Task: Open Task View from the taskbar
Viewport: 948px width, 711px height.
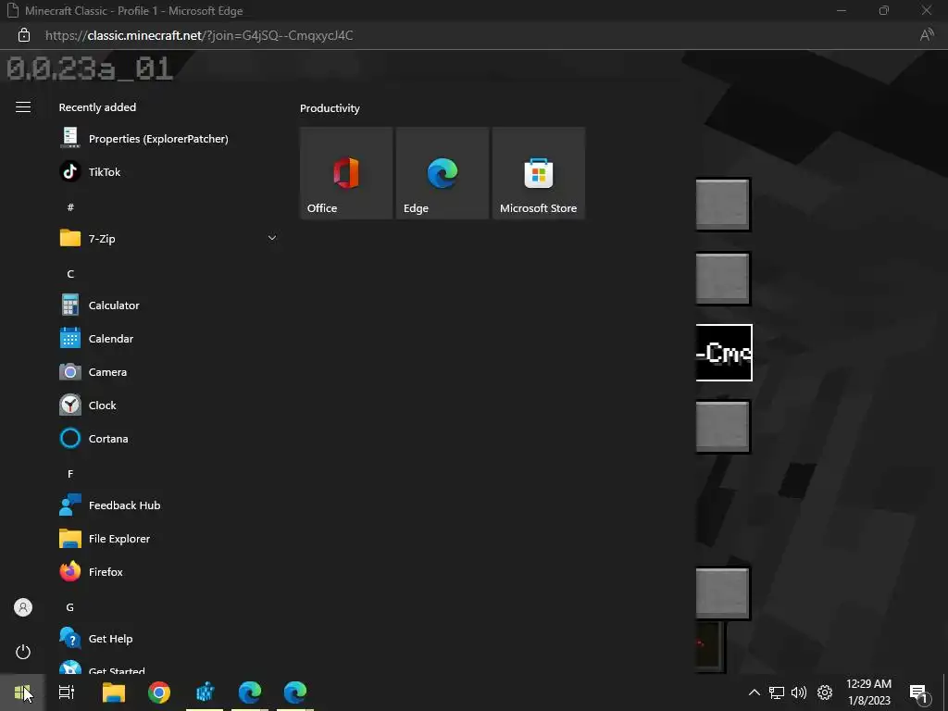Action: pyautogui.click(x=67, y=692)
